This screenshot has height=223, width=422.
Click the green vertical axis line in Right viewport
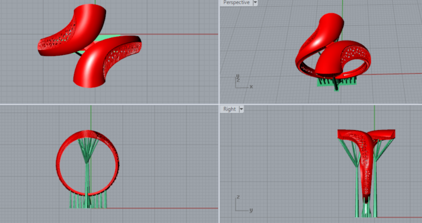point(375,117)
